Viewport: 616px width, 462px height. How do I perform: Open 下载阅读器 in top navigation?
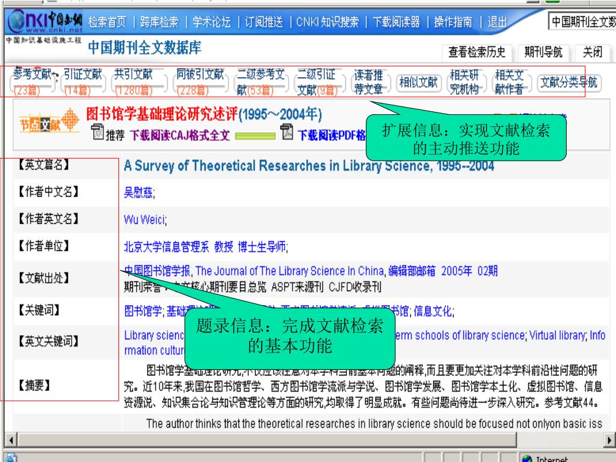396,22
